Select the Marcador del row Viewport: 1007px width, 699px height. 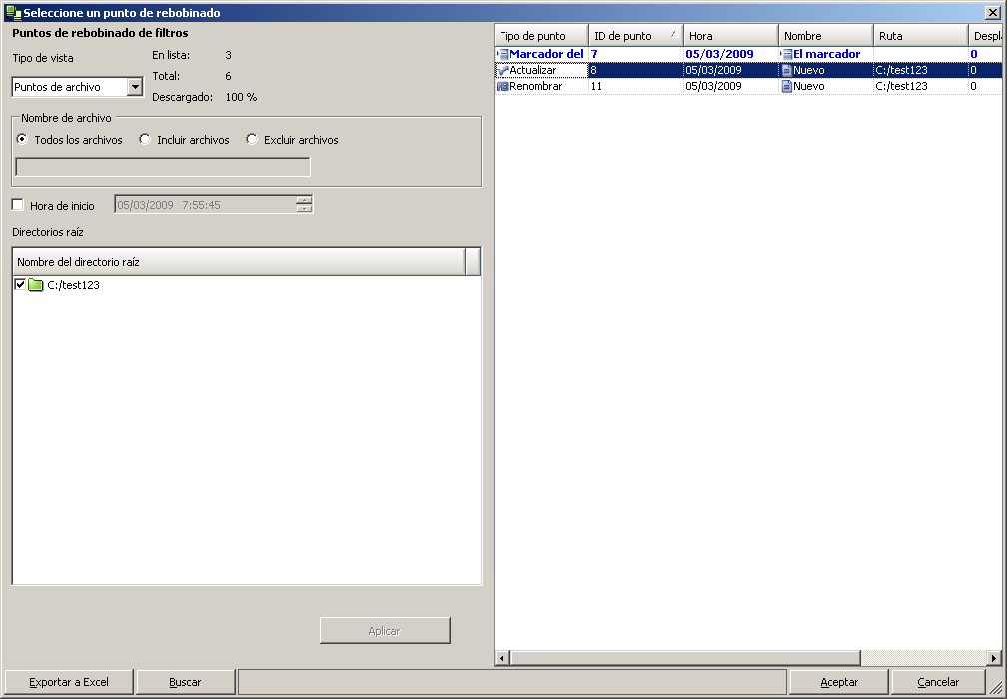pos(747,55)
